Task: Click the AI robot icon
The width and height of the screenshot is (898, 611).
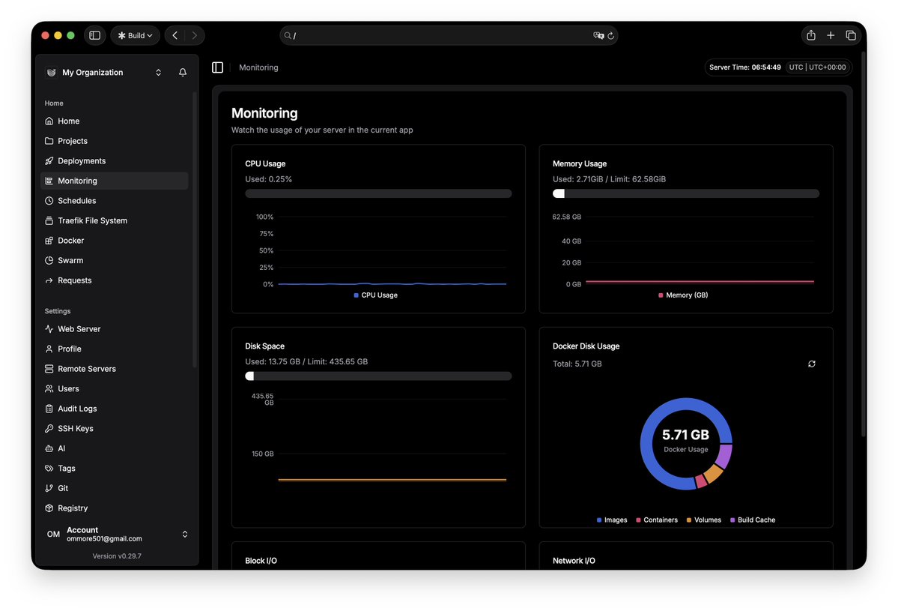Action: coord(49,448)
